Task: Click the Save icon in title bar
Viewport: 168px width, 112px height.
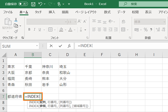Action: point(33,4)
